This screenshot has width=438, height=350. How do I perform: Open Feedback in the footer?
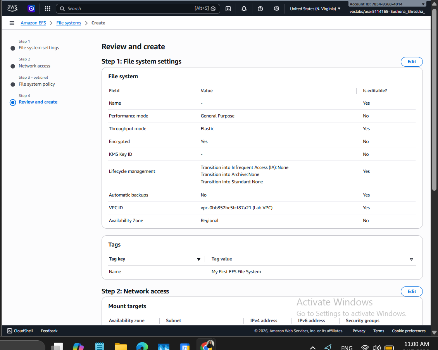[49, 331]
